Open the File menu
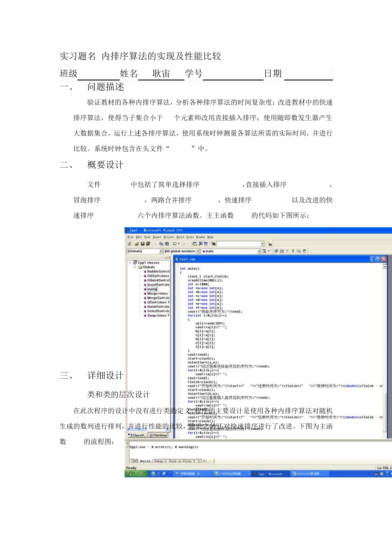Viewport: 392px width, 555px height. click(130, 237)
